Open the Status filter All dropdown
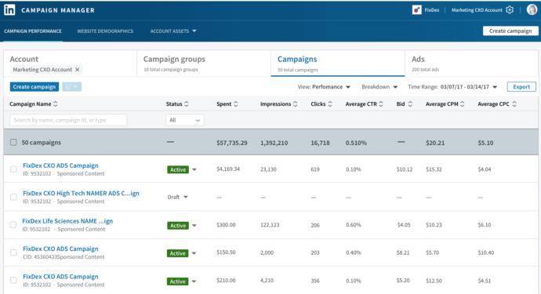541x294 pixels. tap(184, 120)
